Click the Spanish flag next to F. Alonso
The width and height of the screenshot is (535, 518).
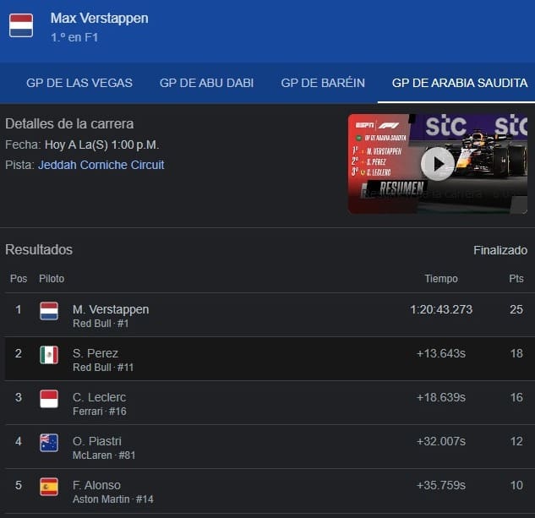49,487
